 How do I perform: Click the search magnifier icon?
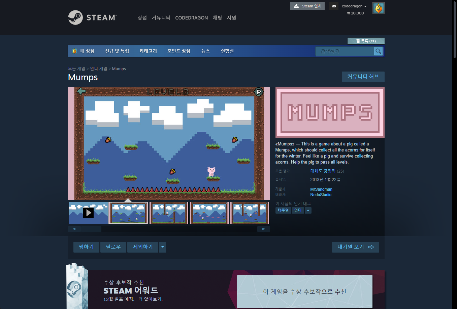[x=379, y=51]
